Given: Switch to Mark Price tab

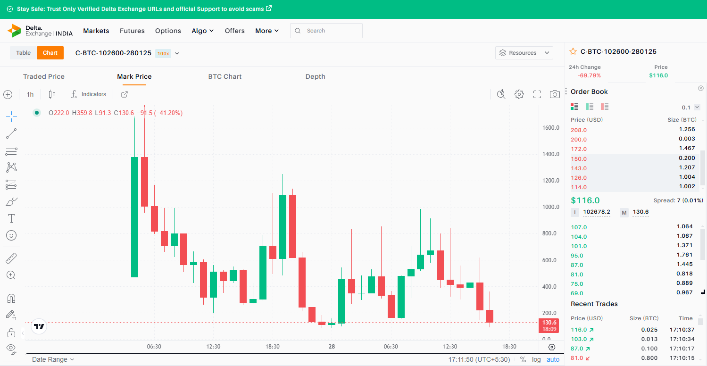Looking at the screenshot, I should click(134, 76).
